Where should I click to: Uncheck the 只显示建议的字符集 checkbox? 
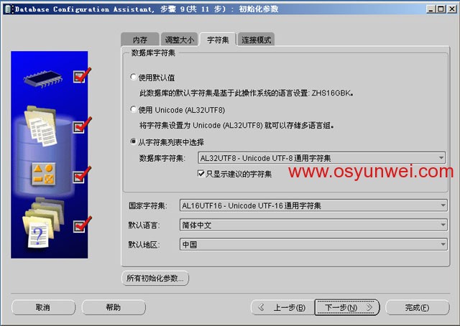tap(201, 173)
